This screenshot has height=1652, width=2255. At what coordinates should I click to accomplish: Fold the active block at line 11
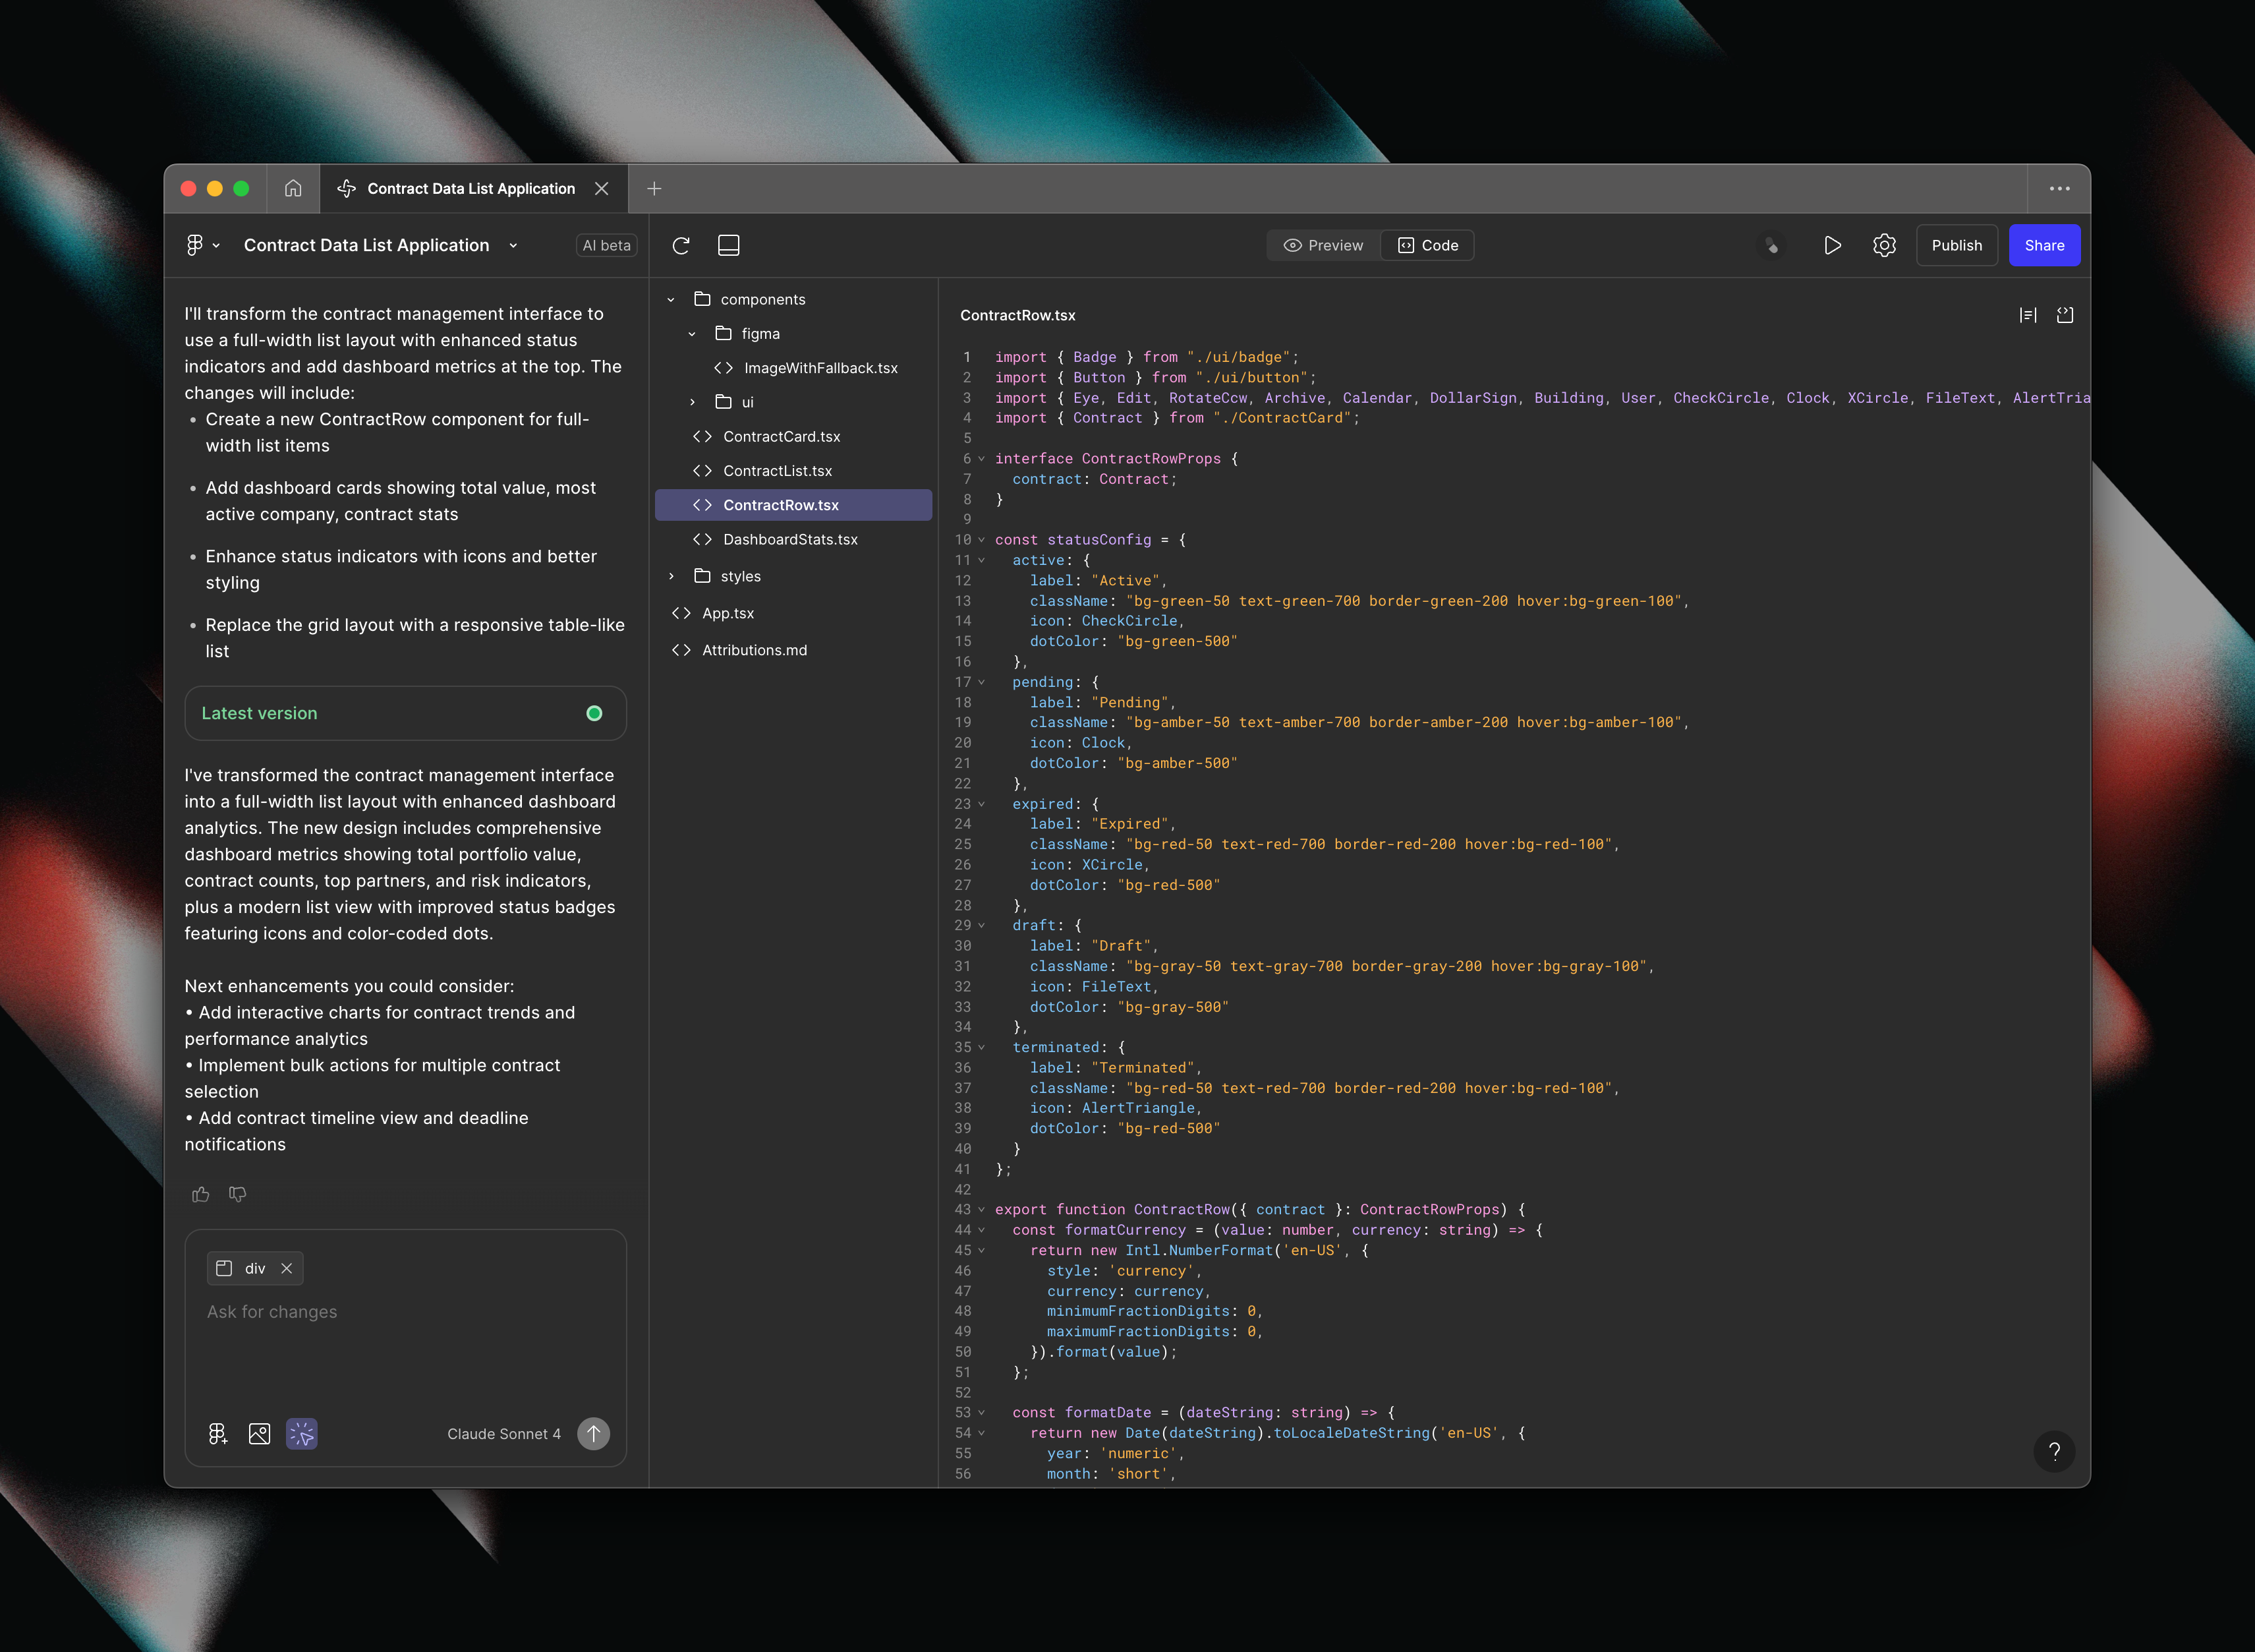point(982,560)
